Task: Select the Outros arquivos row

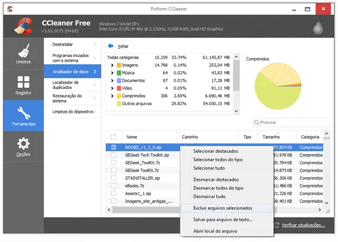Action: (x=169, y=104)
